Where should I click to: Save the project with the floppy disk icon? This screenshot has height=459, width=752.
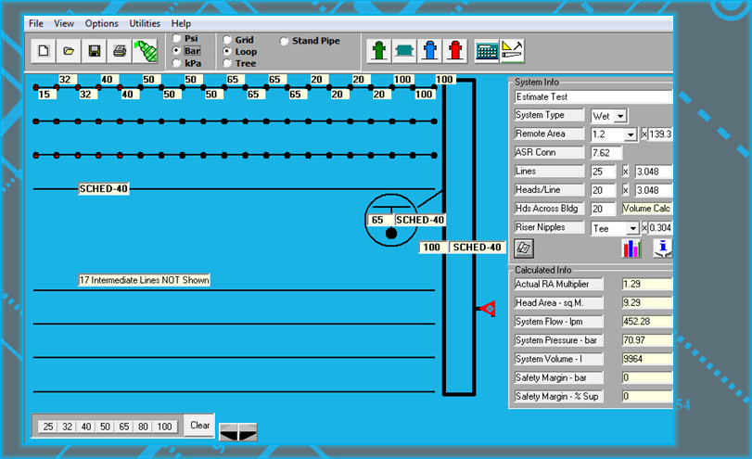tap(94, 51)
